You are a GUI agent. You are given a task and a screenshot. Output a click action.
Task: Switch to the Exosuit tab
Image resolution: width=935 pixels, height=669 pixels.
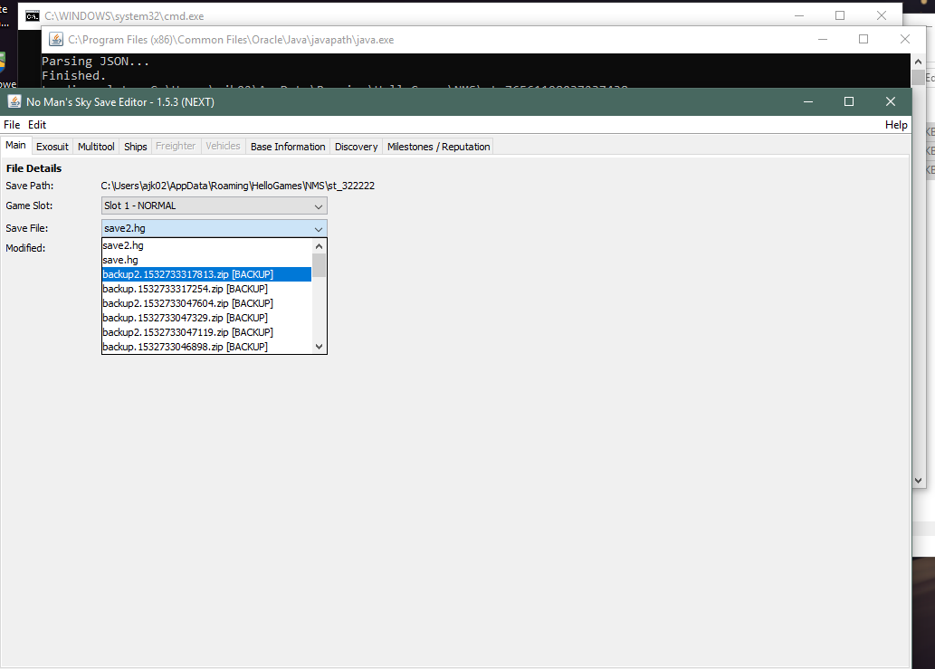[52, 147]
